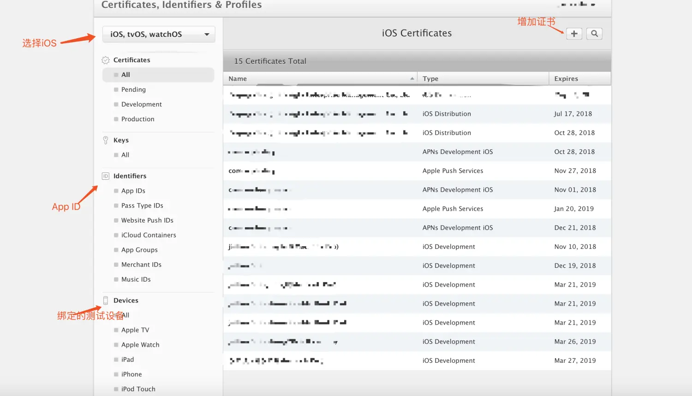This screenshot has width=692, height=396.
Task: Select Apple Push Services row expiring Jan 20, 2019
Action: (x=417, y=209)
